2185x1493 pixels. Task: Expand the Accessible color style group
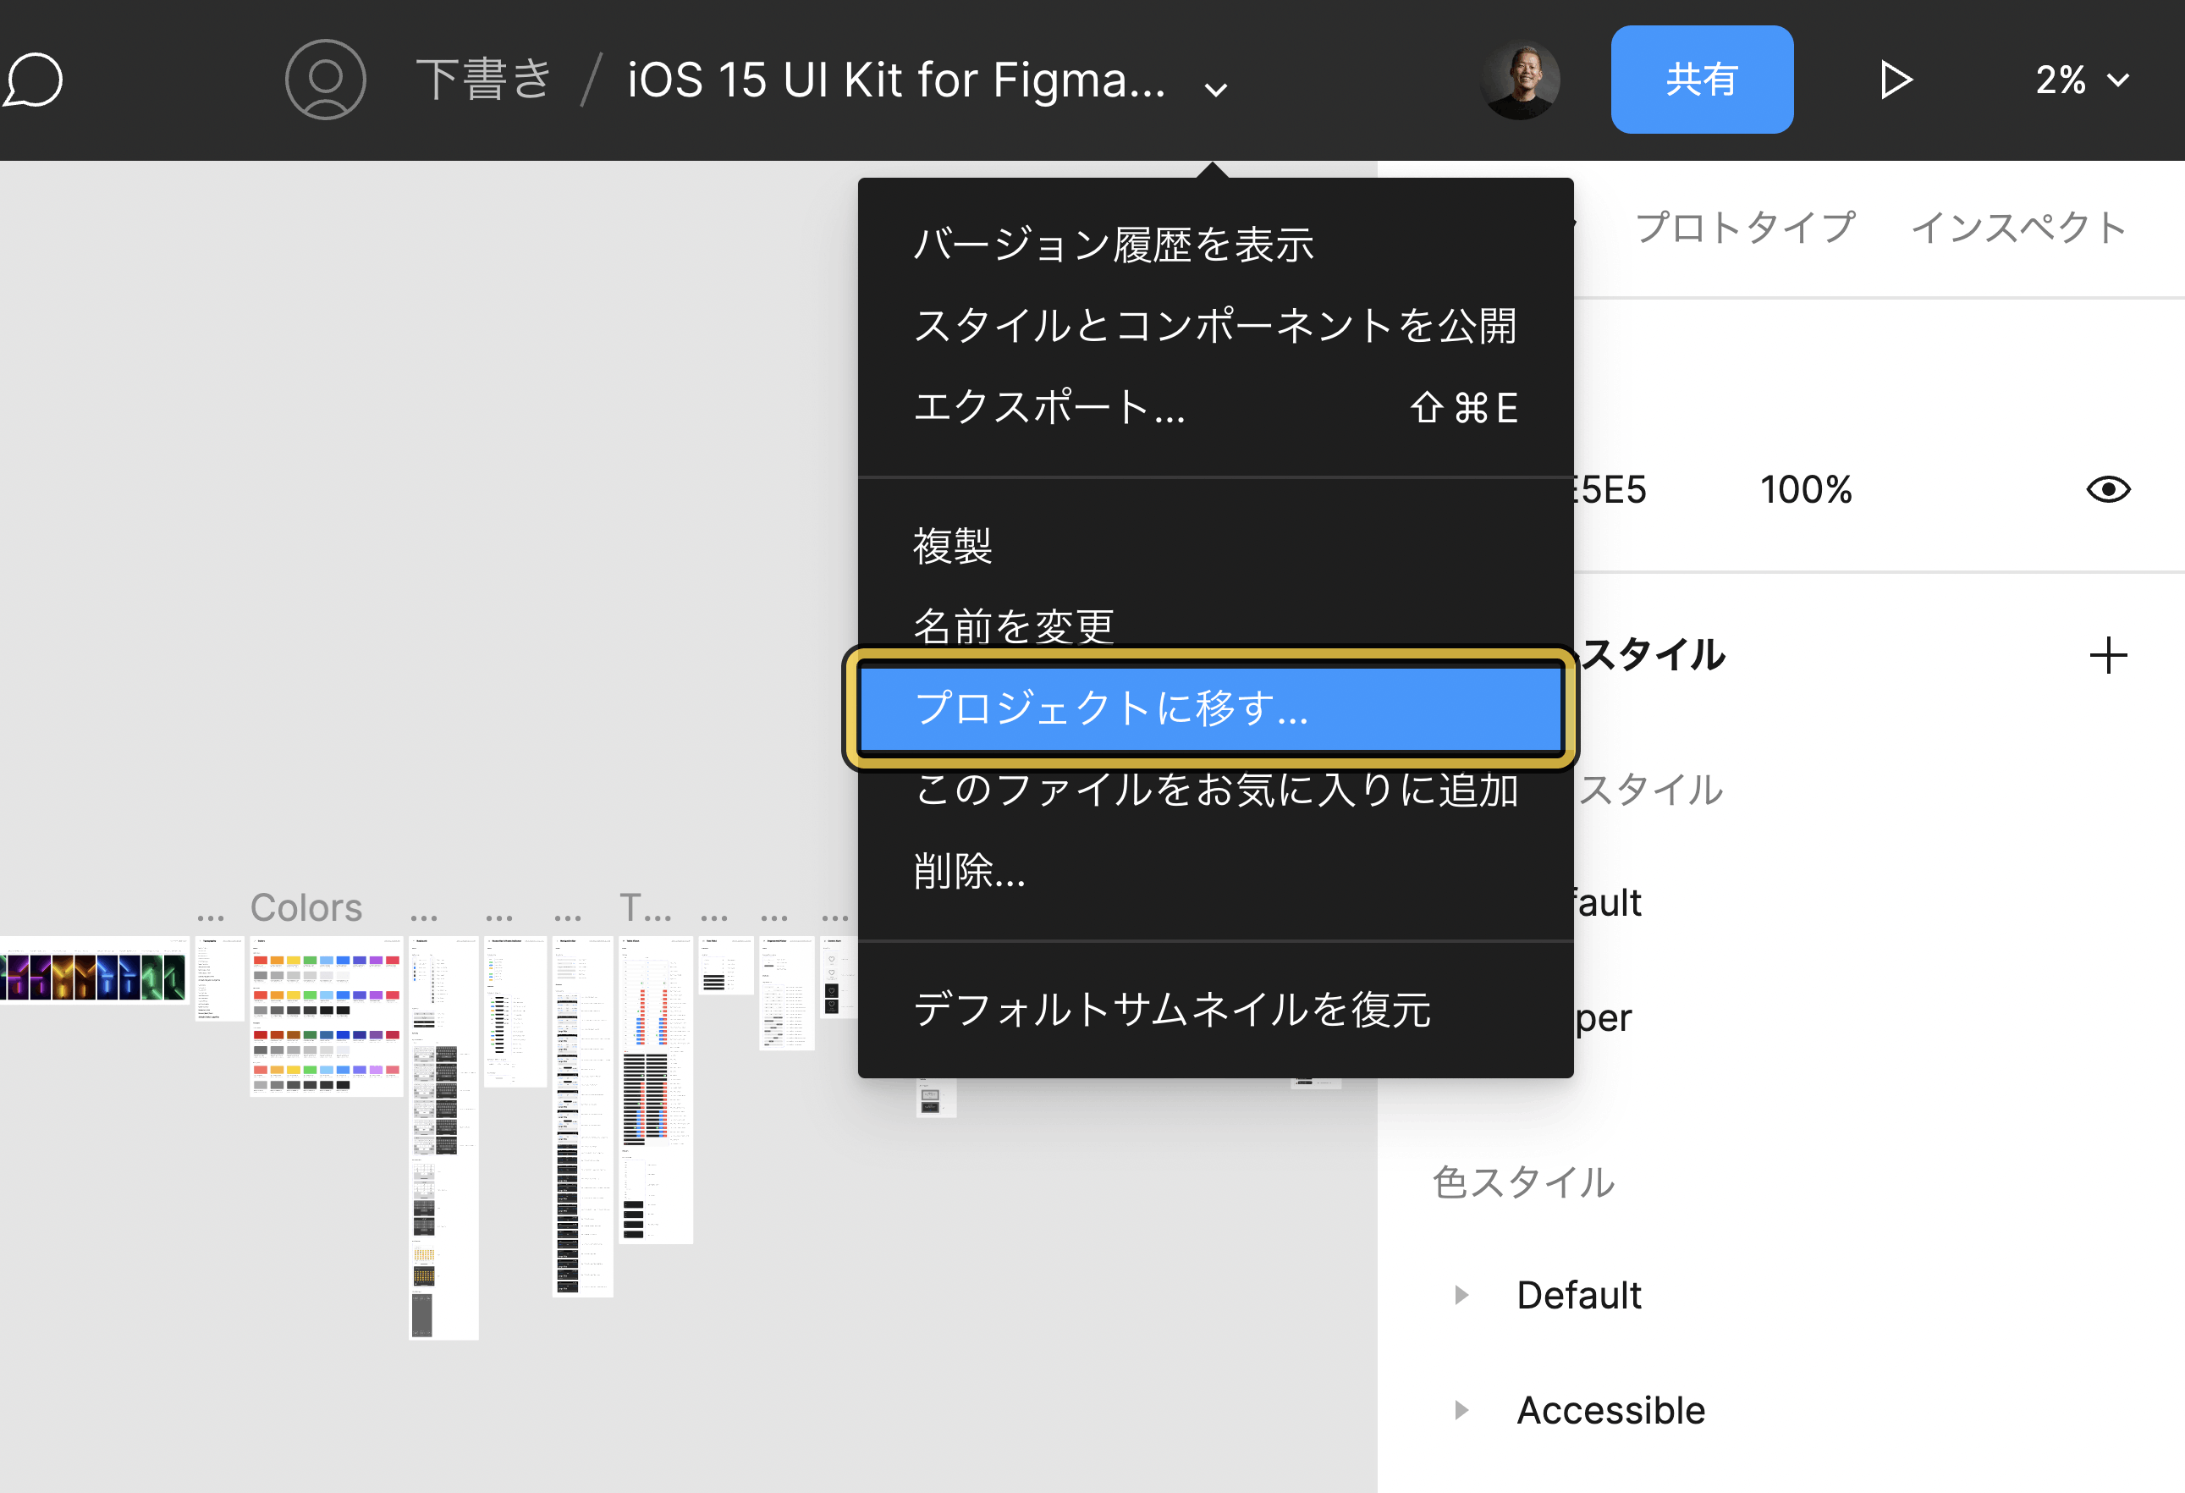coord(1461,1410)
